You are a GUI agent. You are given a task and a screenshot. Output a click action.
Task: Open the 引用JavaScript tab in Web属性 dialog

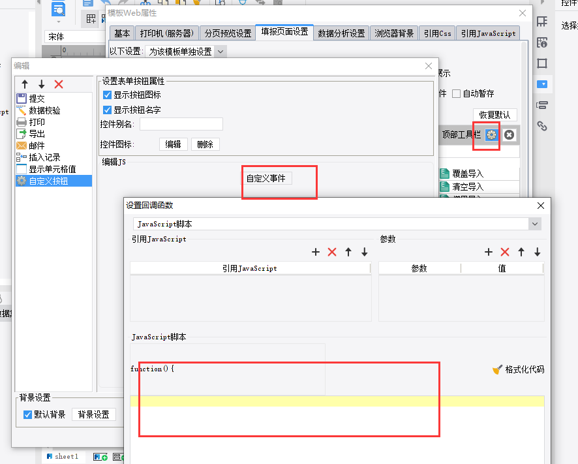pos(488,33)
